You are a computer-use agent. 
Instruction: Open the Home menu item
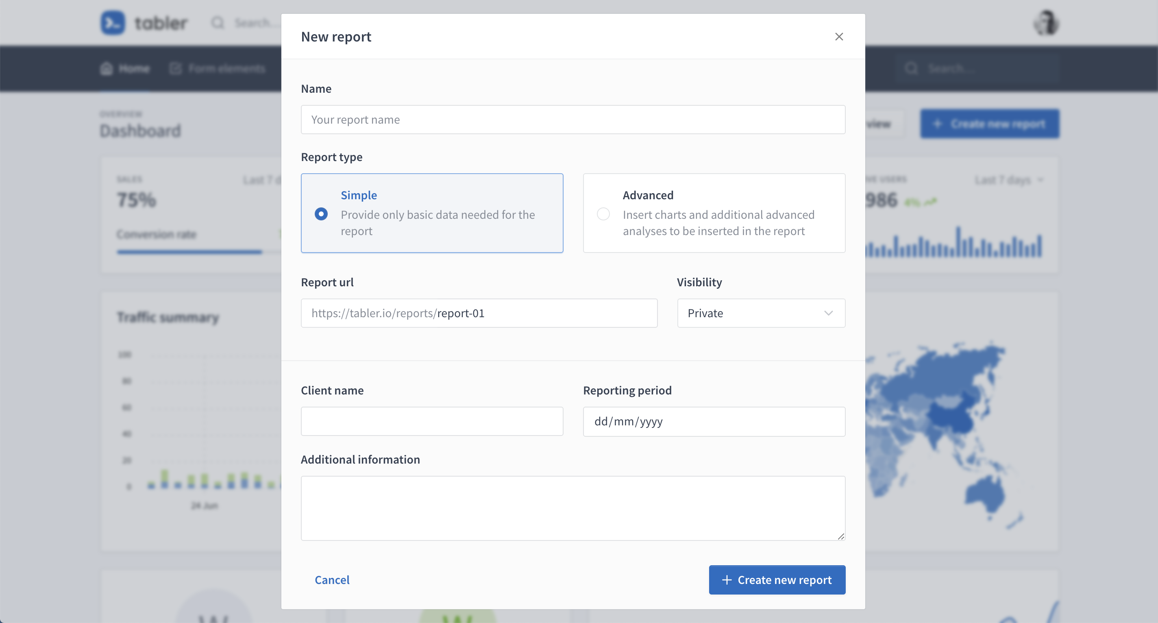pyautogui.click(x=125, y=68)
